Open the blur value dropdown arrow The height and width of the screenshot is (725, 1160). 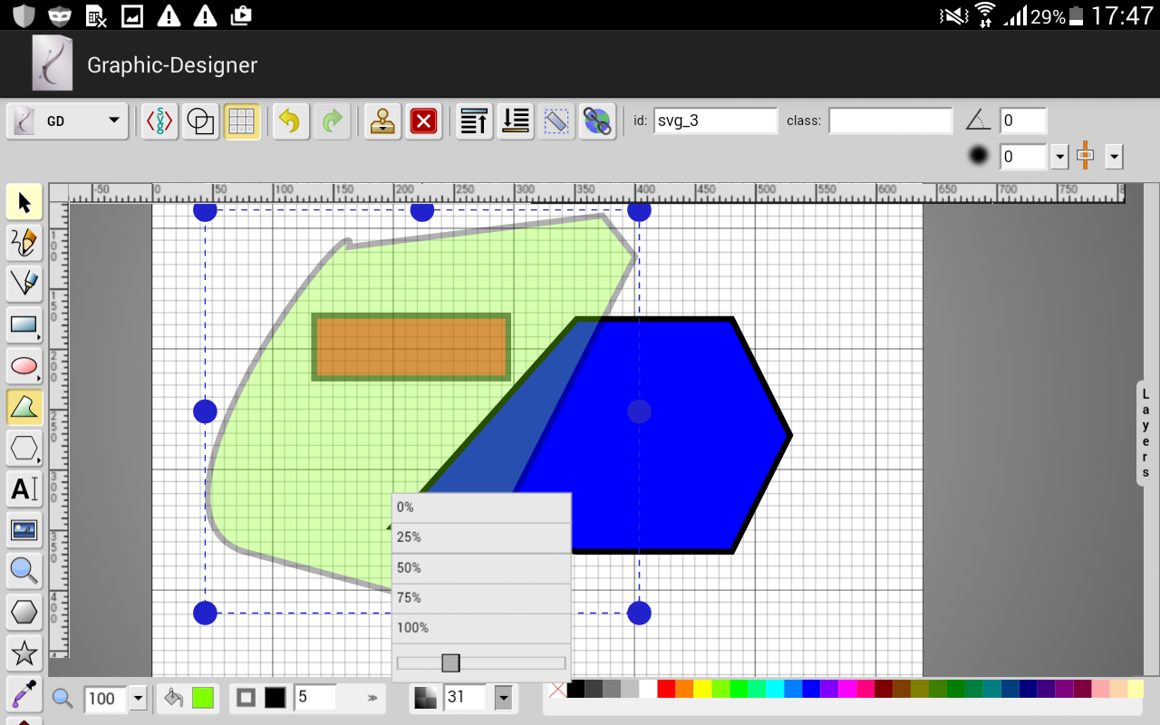pyautogui.click(x=1059, y=157)
